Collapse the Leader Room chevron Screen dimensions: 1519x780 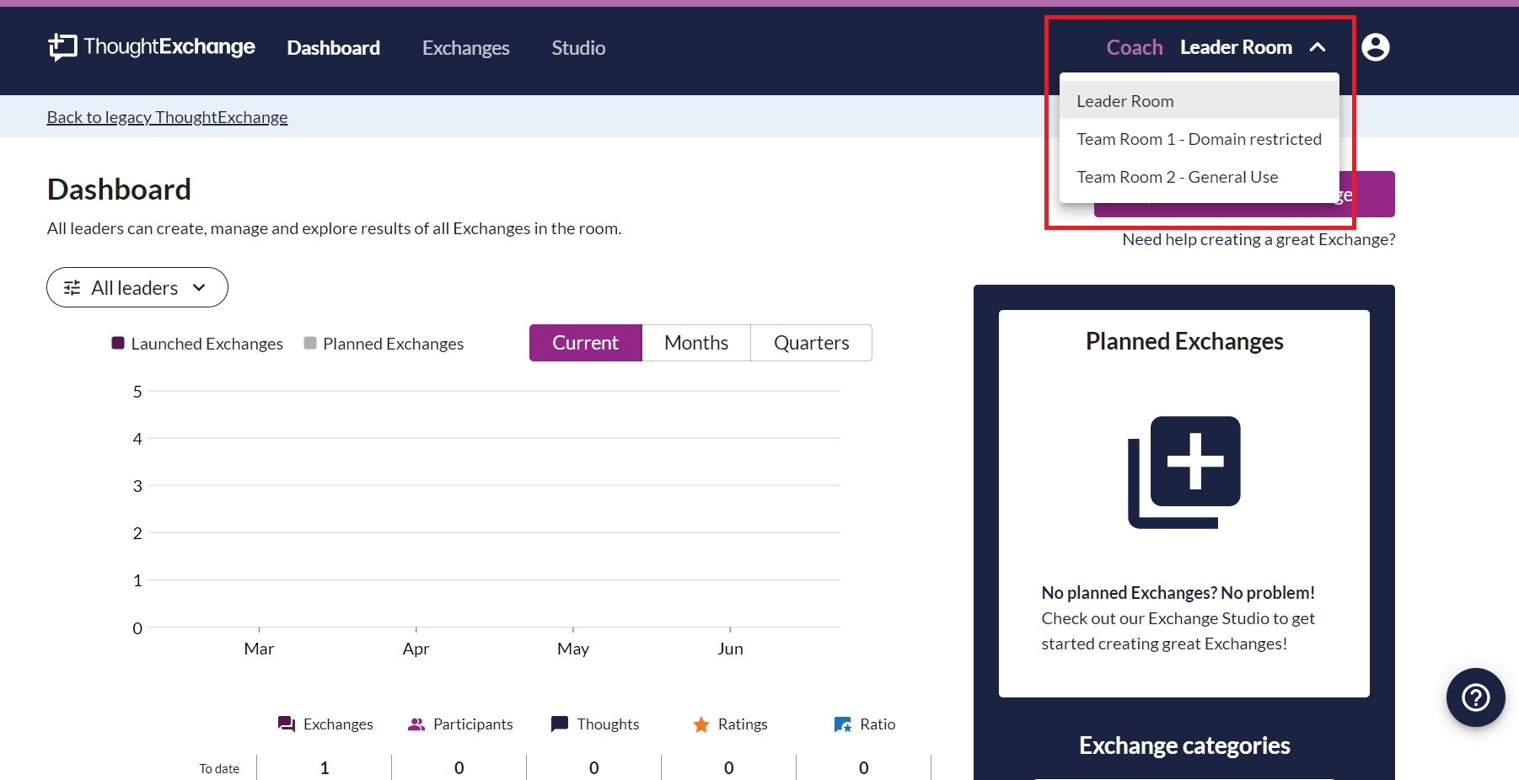(x=1318, y=47)
